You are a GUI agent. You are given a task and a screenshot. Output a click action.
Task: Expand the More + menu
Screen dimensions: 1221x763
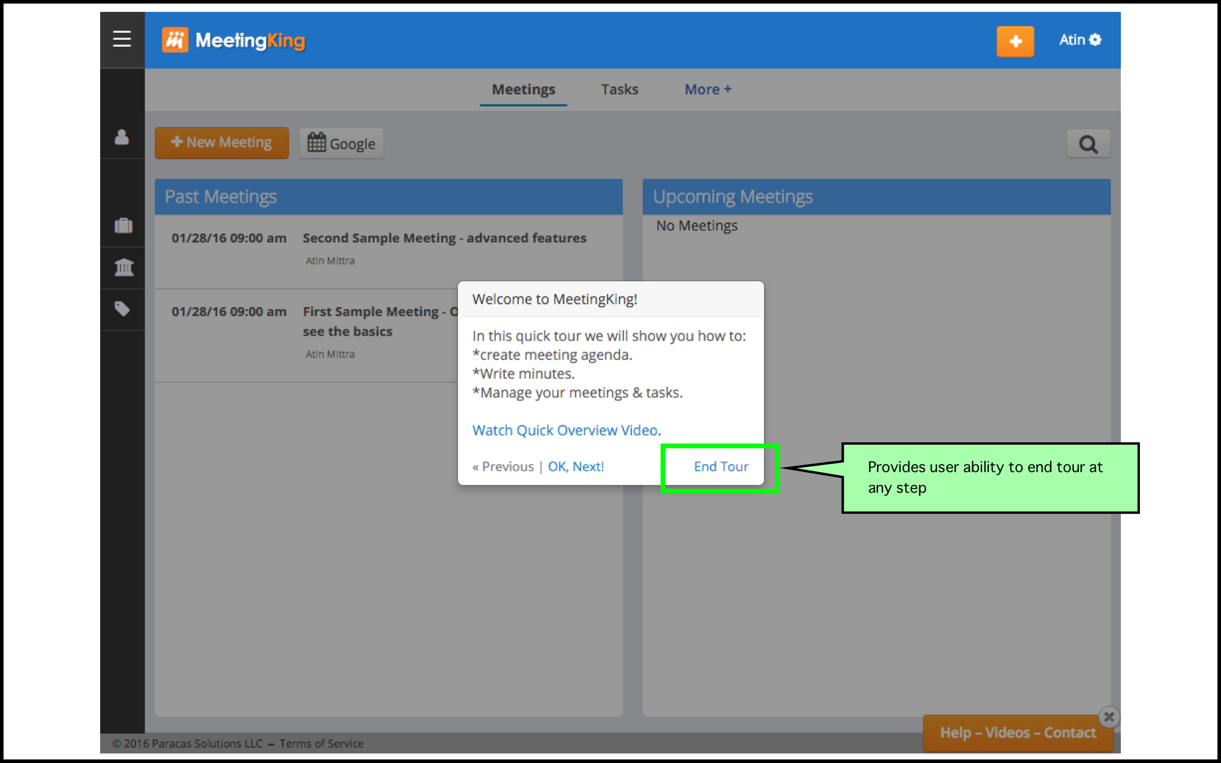point(708,89)
